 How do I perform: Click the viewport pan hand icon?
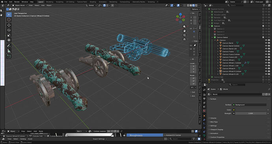tap(184, 31)
